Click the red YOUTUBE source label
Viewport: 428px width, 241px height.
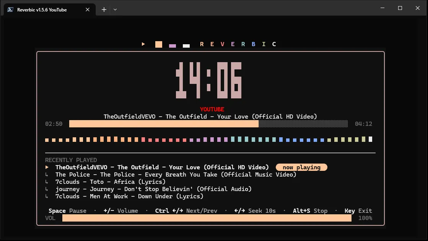[212, 109]
